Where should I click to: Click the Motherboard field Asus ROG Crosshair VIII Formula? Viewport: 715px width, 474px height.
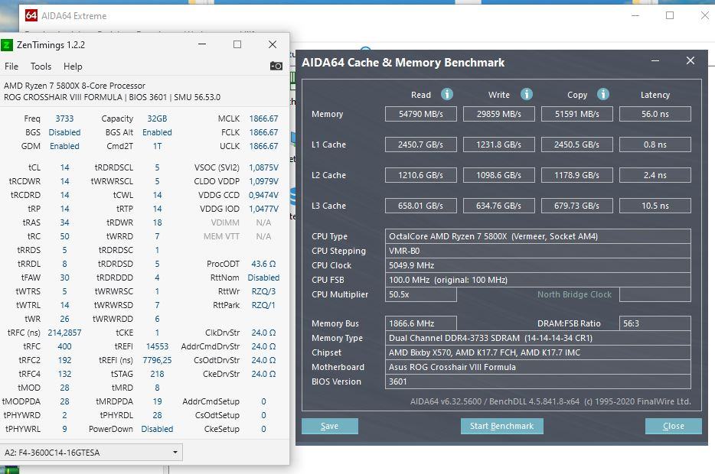pos(538,367)
